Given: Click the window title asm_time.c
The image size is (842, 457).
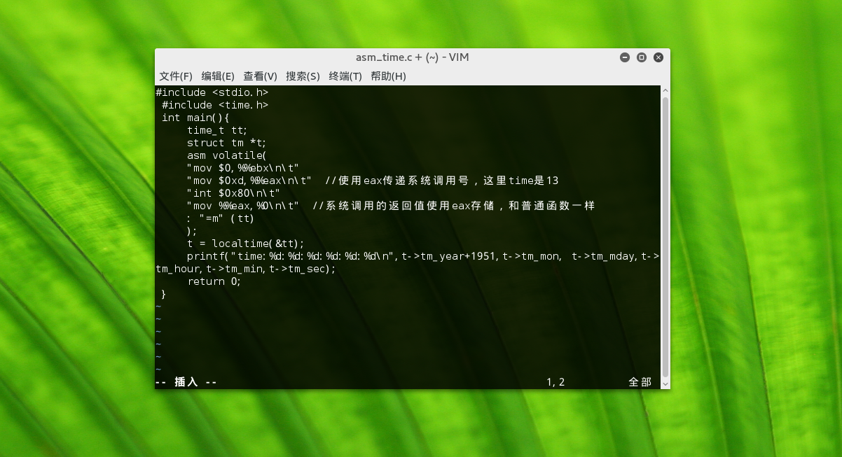Looking at the screenshot, I should point(412,57).
